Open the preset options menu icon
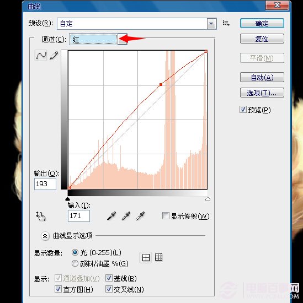 [226, 23]
